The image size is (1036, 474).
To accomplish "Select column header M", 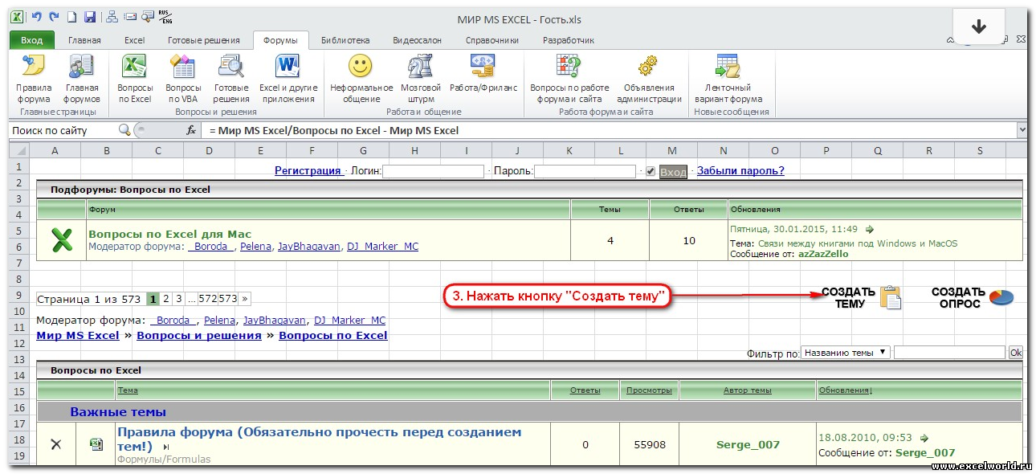I will coord(671,150).
